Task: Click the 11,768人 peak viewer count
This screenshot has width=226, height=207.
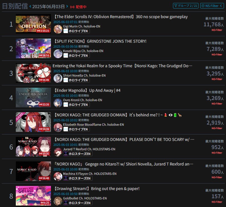Action: 213,25
